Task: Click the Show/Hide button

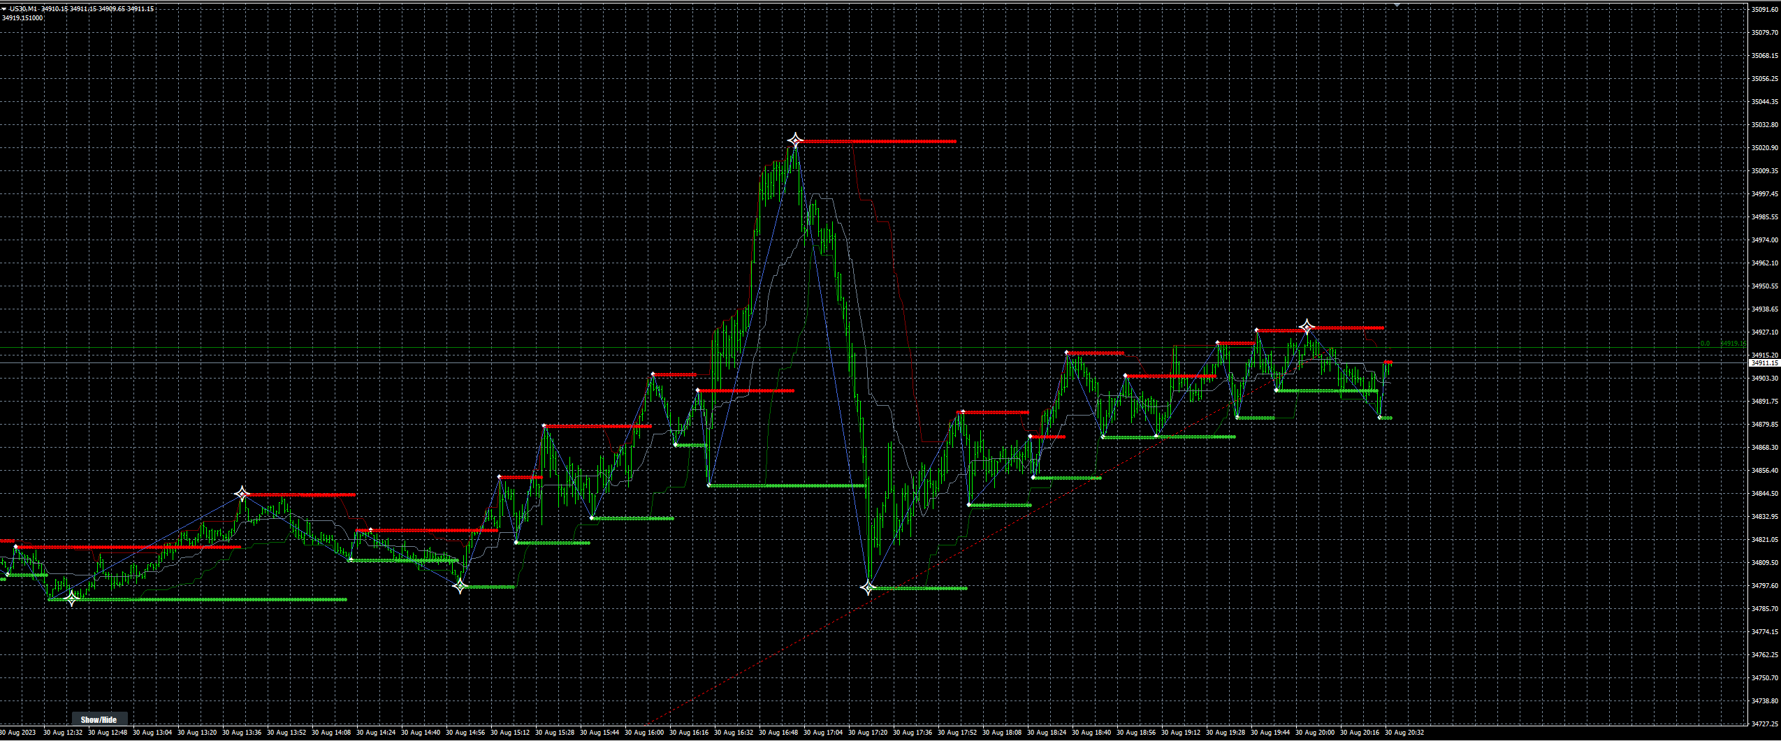Action: click(99, 719)
